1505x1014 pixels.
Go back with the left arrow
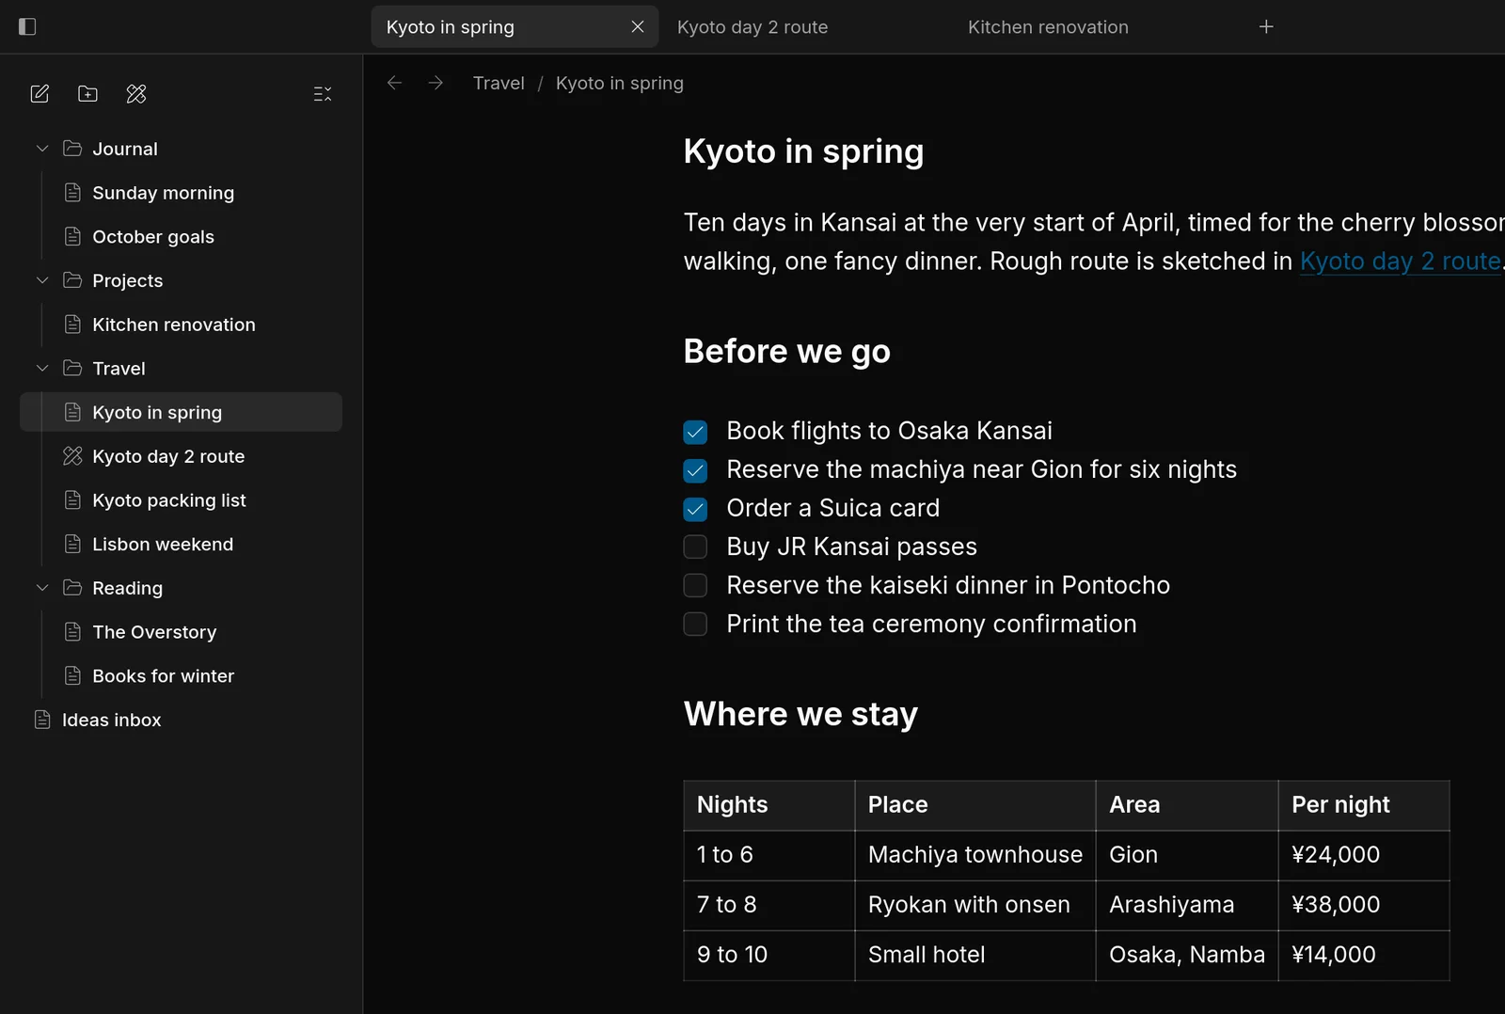395,83
